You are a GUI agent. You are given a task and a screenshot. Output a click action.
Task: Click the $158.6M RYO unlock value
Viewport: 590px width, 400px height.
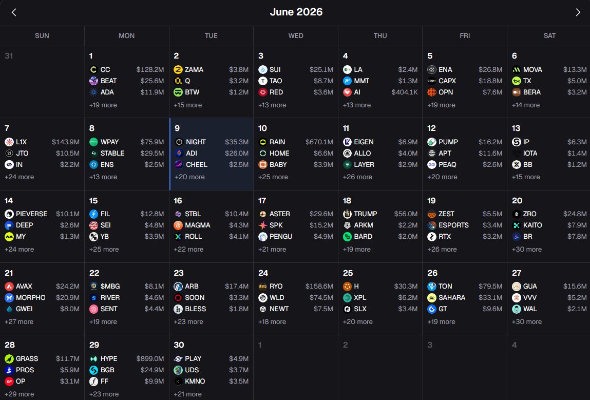pos(319,287)
